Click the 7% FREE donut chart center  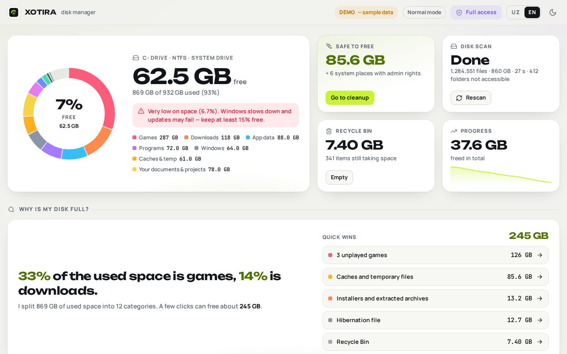coord(69,114)
